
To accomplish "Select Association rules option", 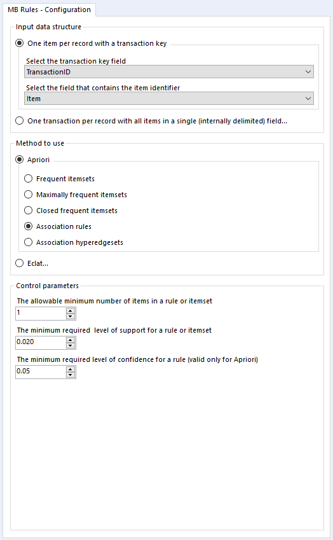I will 28,226.
